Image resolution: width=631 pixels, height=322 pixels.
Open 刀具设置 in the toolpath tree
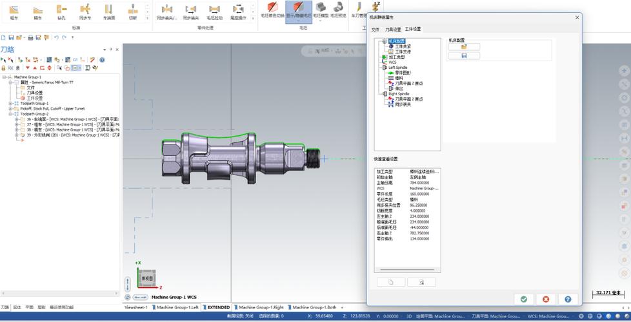pyautogui.click(x=35, y=93)
